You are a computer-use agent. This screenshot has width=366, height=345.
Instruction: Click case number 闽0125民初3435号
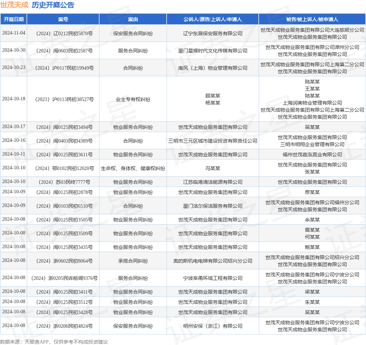pos(65,247)
